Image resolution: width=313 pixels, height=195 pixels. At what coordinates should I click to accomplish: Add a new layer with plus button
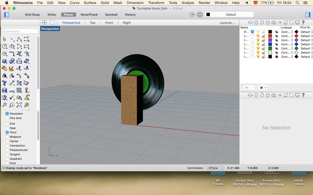pos(247,87)
